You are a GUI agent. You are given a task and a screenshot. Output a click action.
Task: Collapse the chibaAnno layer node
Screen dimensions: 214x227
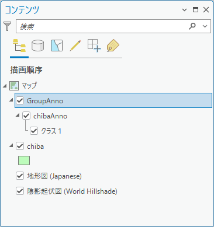coord(18,116)
